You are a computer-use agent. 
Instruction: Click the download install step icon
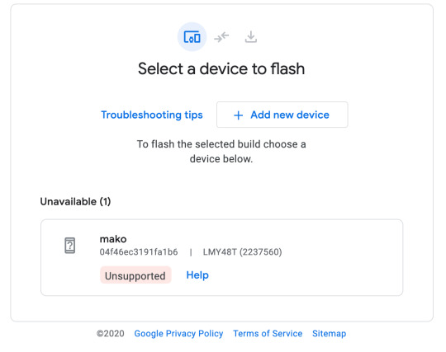point(251,37)
